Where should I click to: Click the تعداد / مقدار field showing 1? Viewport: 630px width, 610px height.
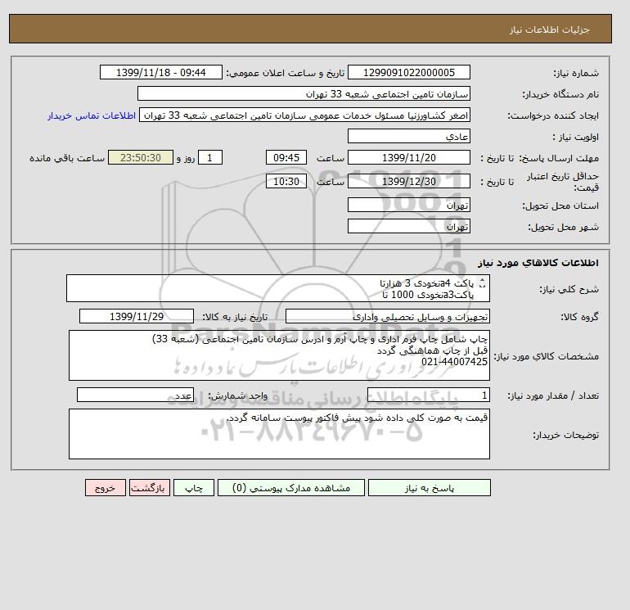click(x=428, y=395)
